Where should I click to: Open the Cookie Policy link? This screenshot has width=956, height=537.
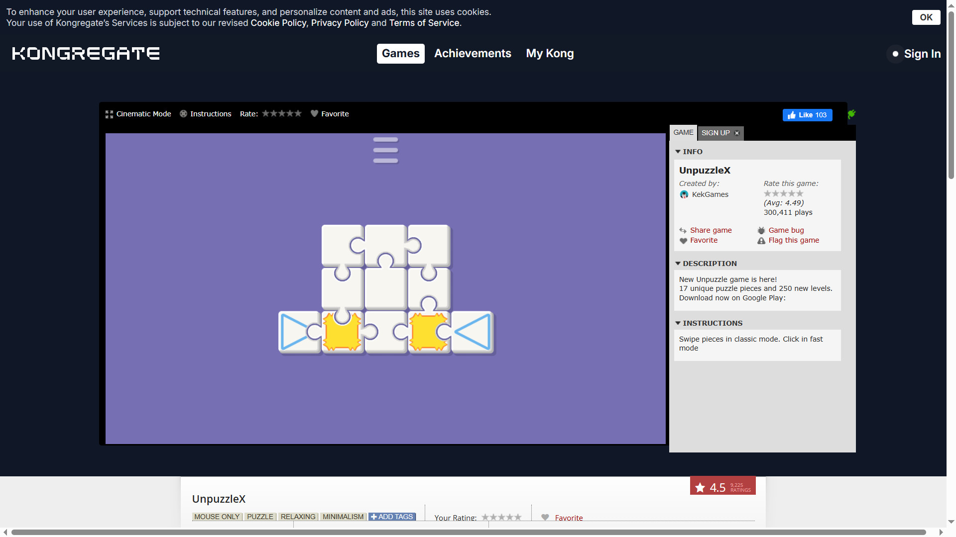coord(278,23)
